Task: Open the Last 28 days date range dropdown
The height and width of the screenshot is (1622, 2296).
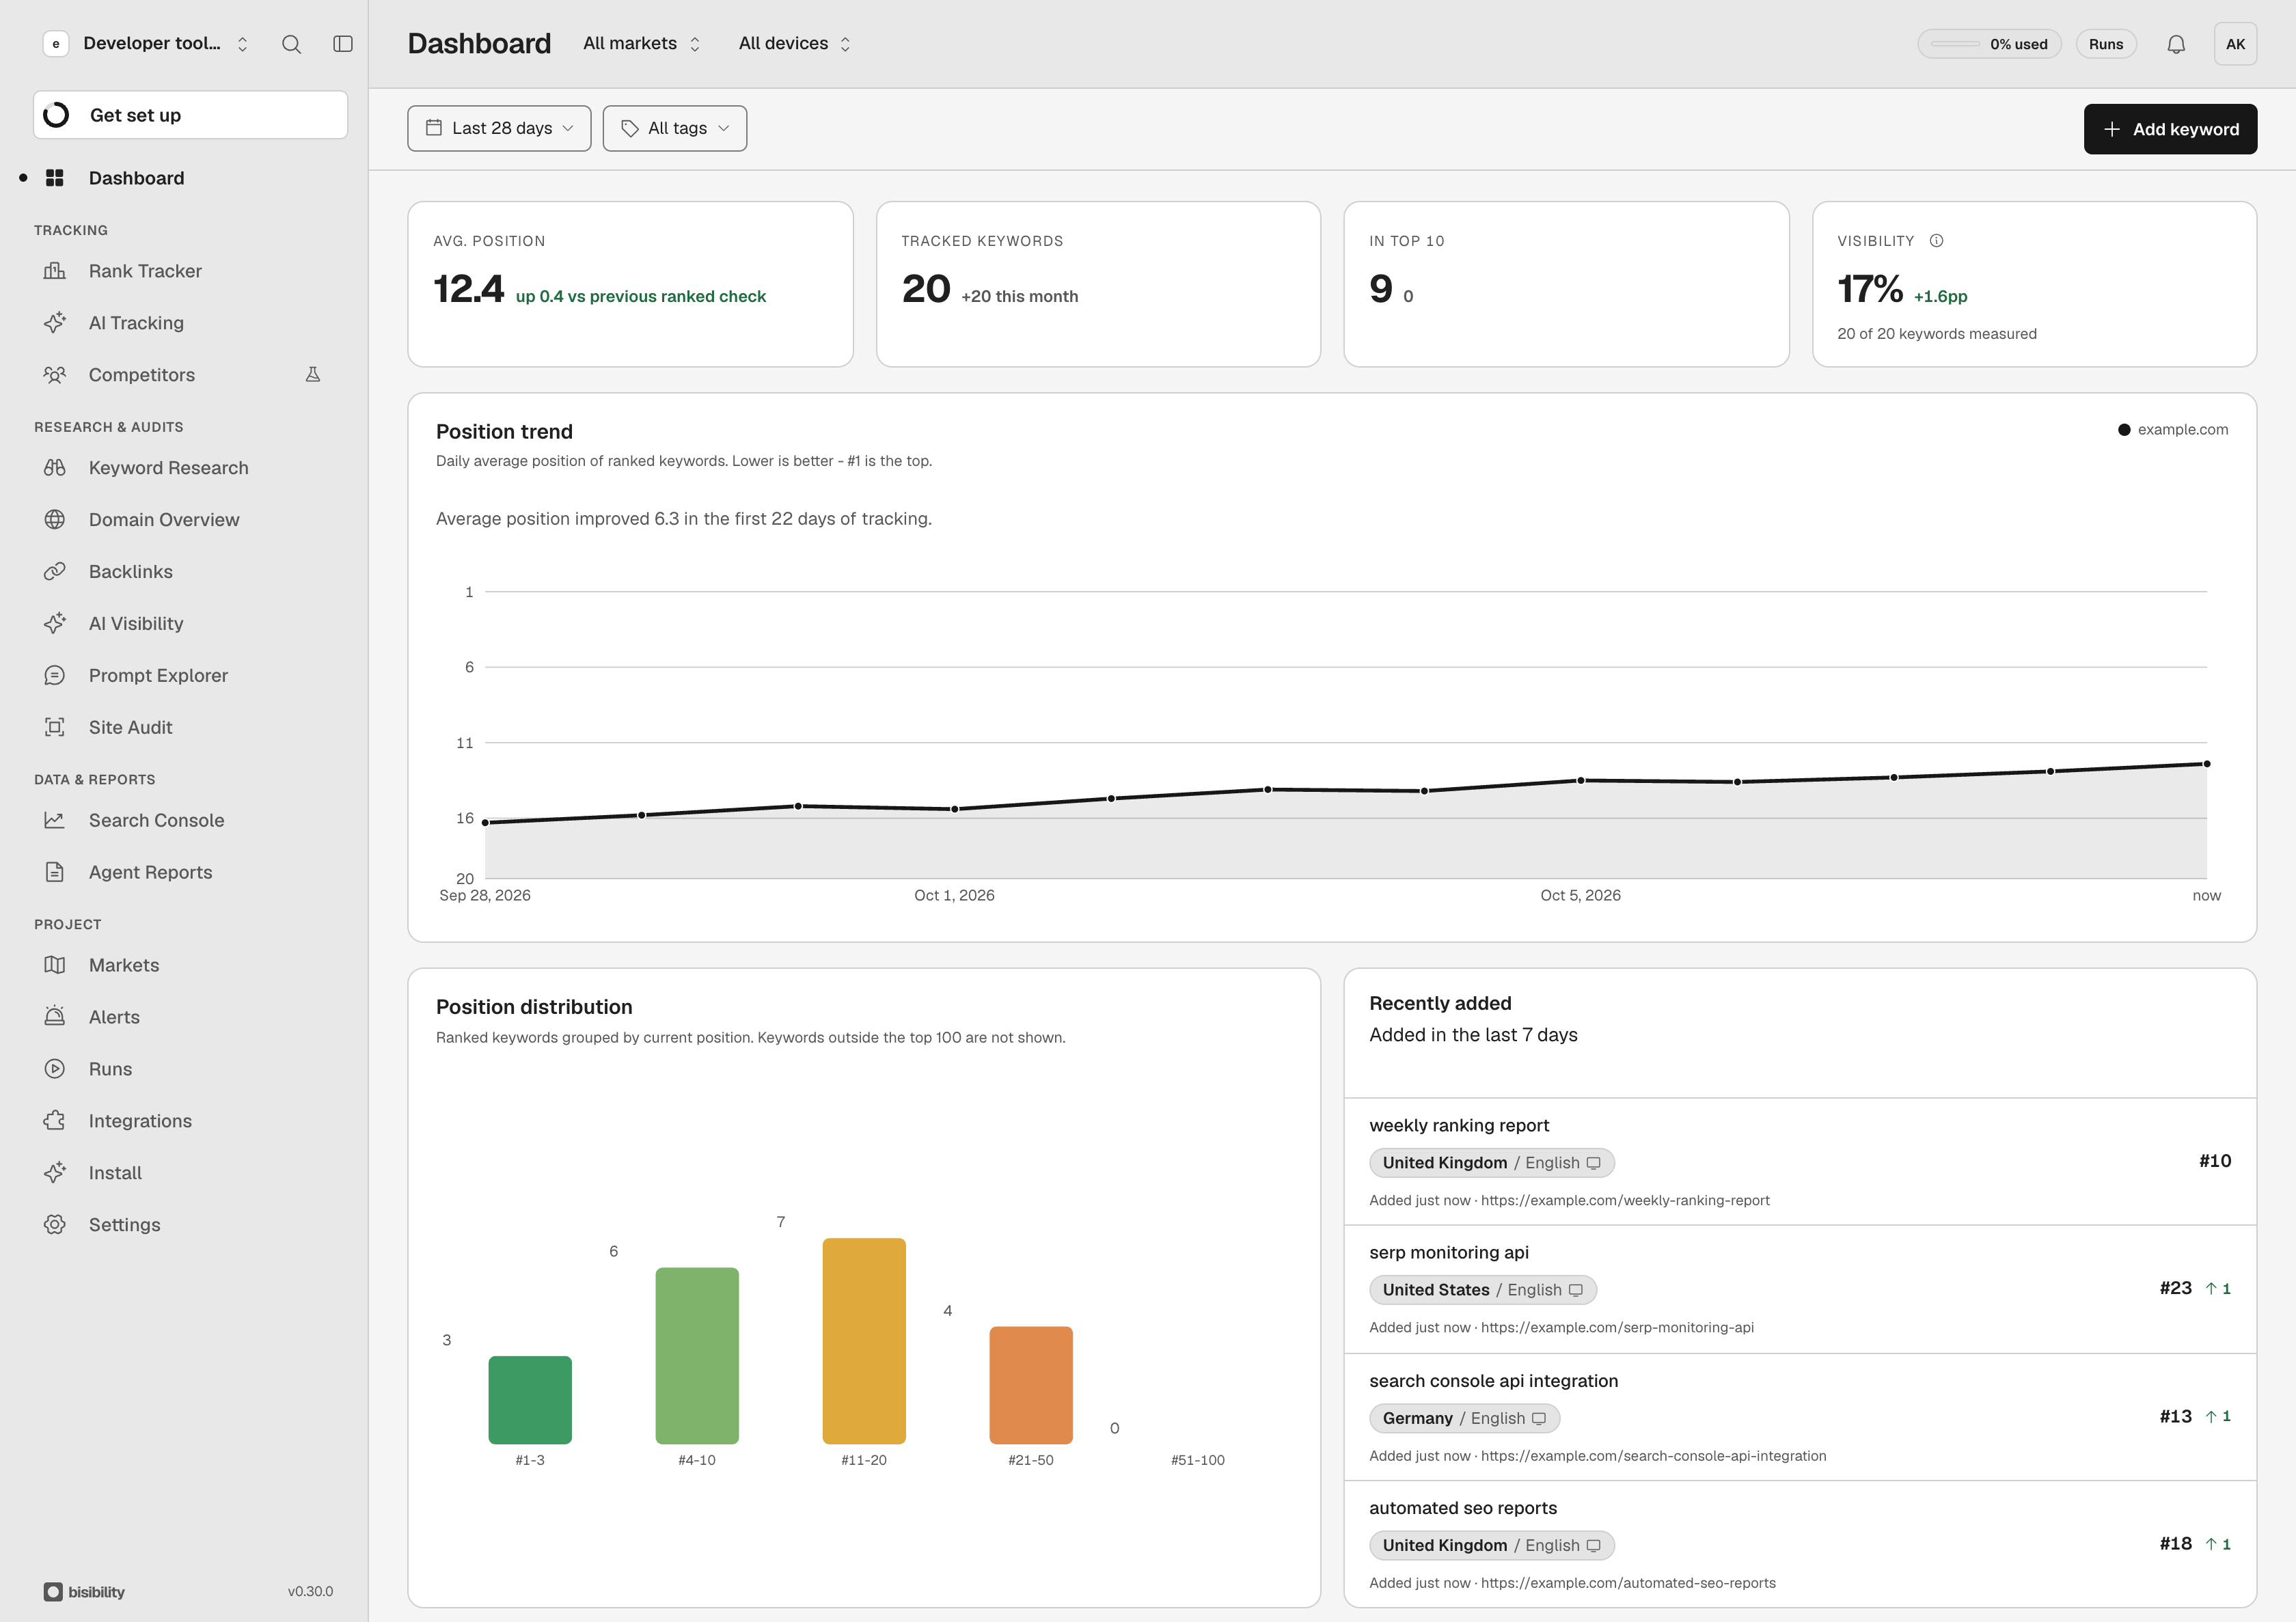Action: [x=499, y=128]
